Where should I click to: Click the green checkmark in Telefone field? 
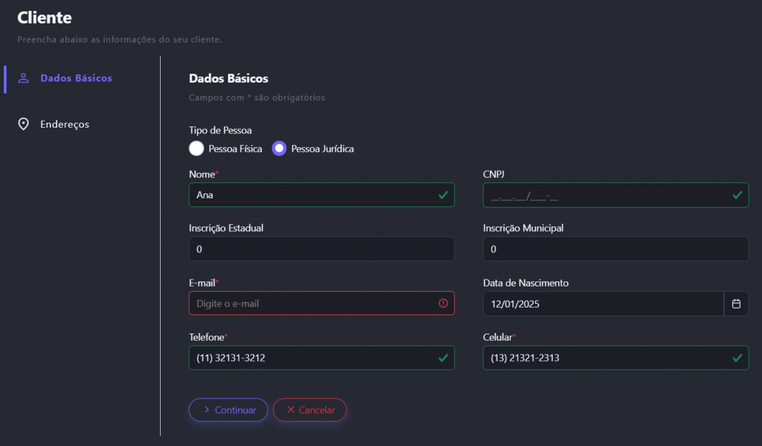pyautogui.click(x=443, y=358)
